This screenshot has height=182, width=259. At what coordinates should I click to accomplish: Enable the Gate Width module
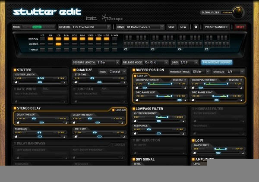[15, 89]
